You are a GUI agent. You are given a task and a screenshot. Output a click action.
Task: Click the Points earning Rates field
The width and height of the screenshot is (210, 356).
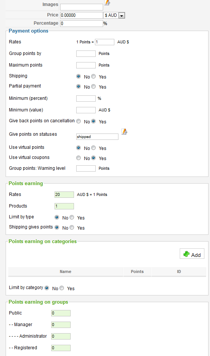click(x=64, y=194)
